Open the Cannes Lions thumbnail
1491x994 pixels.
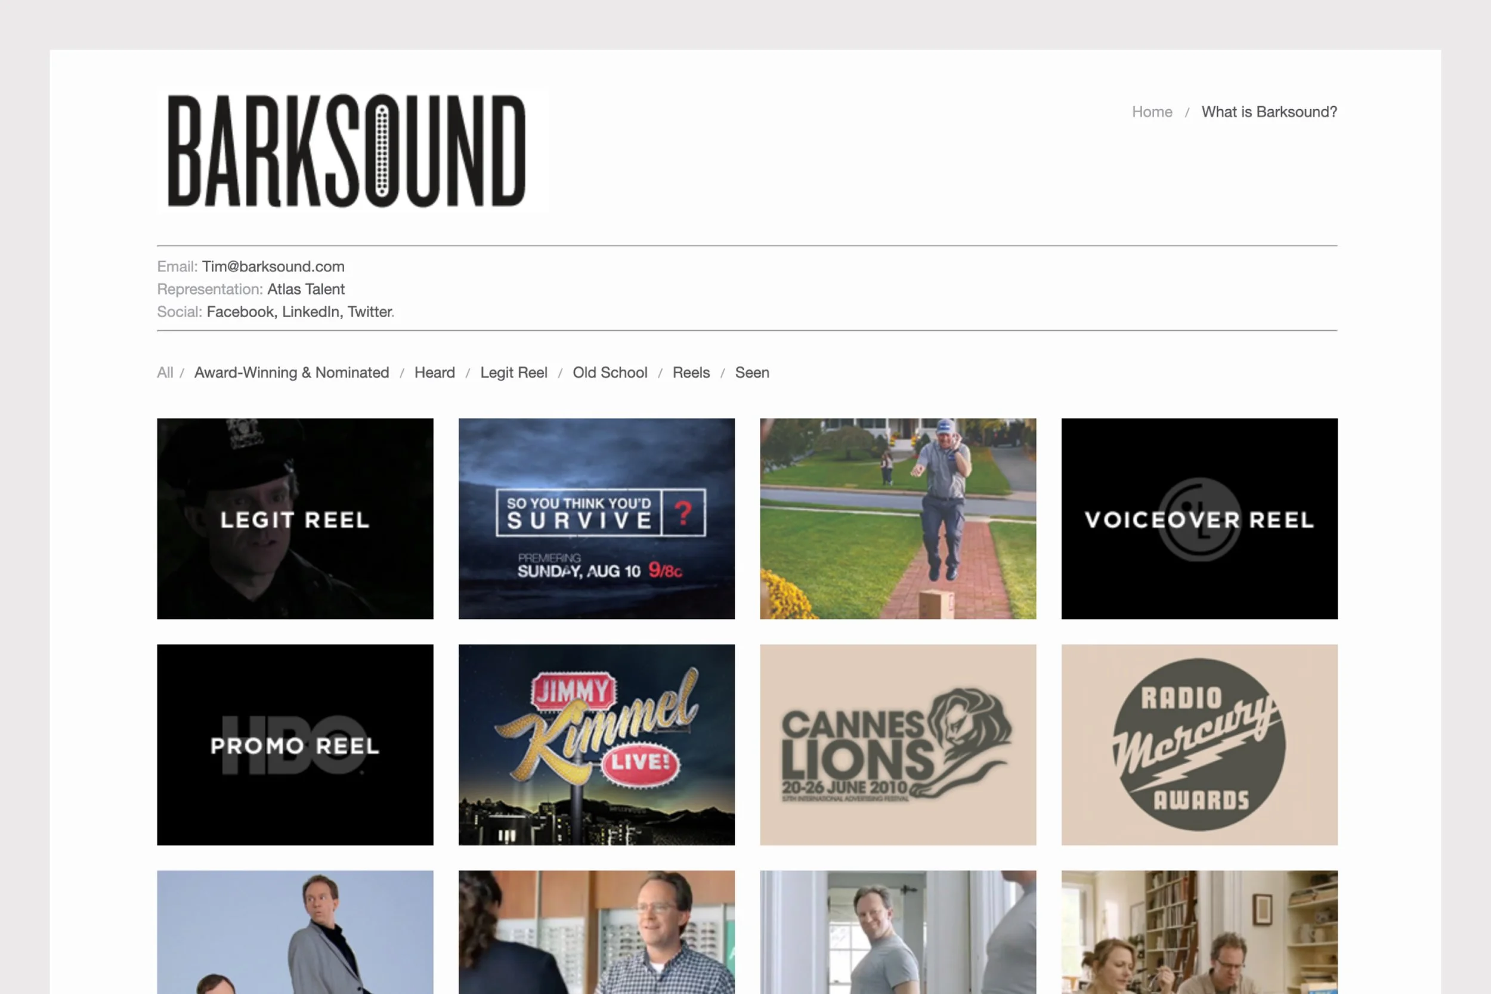tap(898, 745)
